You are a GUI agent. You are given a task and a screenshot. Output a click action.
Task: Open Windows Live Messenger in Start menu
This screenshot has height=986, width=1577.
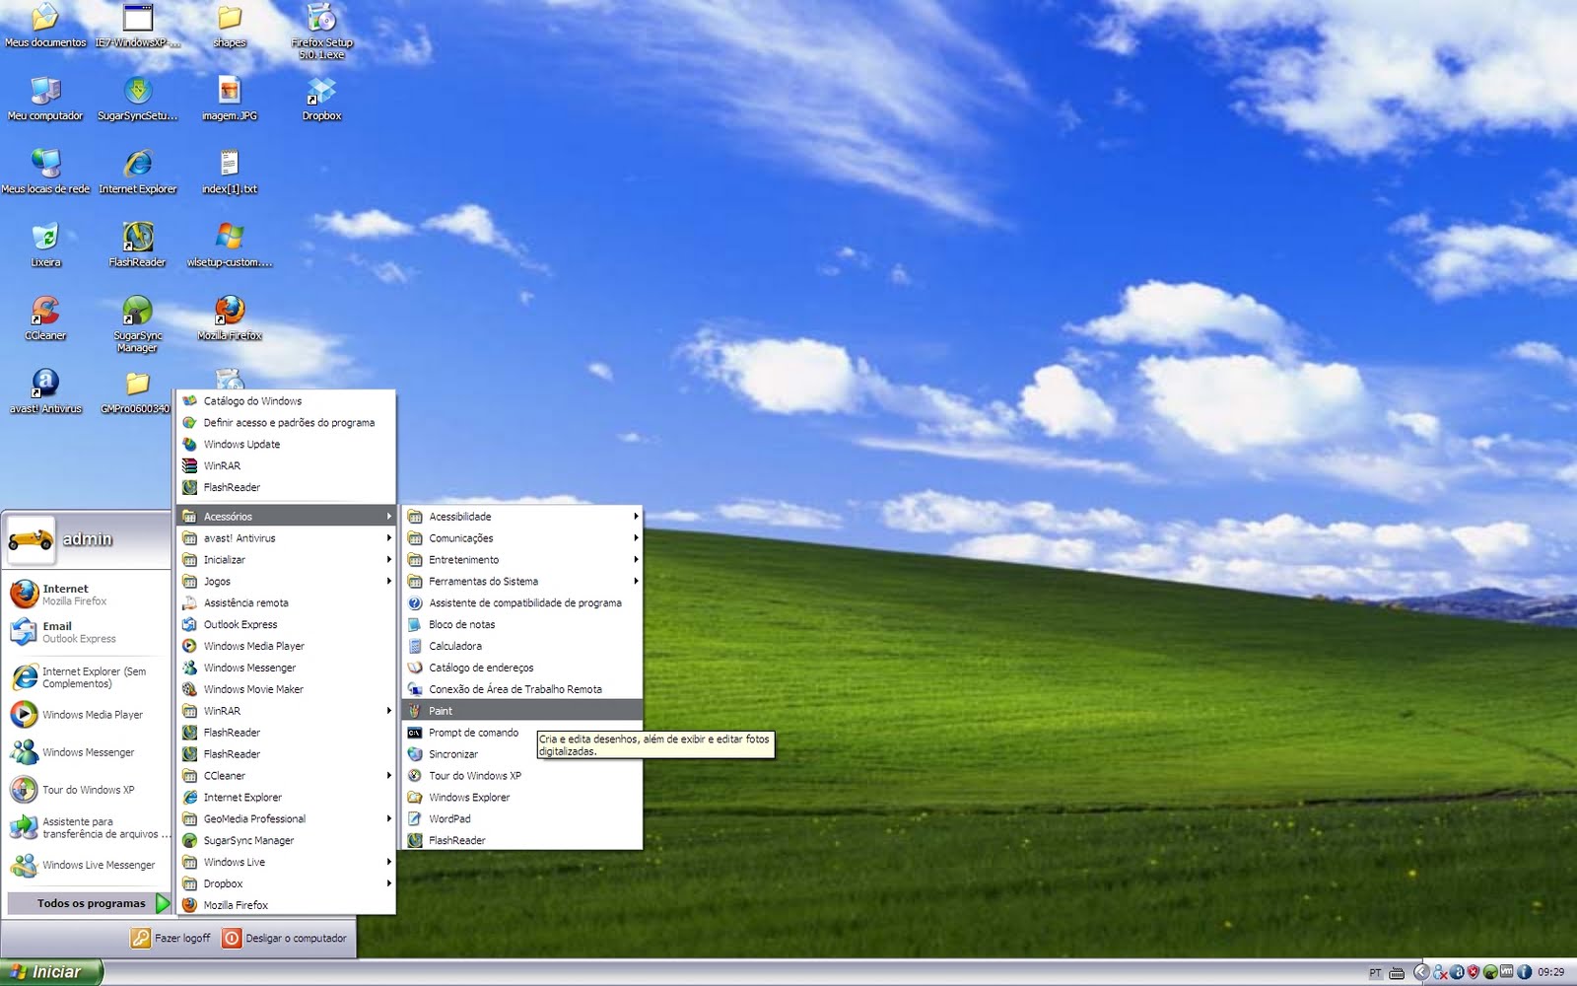pos(88,866)
